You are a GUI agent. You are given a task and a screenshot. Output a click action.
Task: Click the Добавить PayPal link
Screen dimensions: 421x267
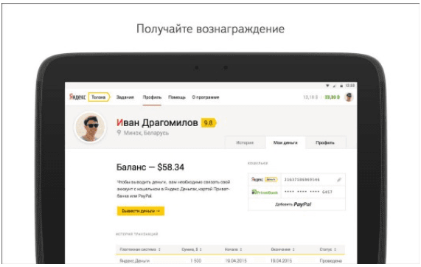pyautogui.click(x=293, y=204)
